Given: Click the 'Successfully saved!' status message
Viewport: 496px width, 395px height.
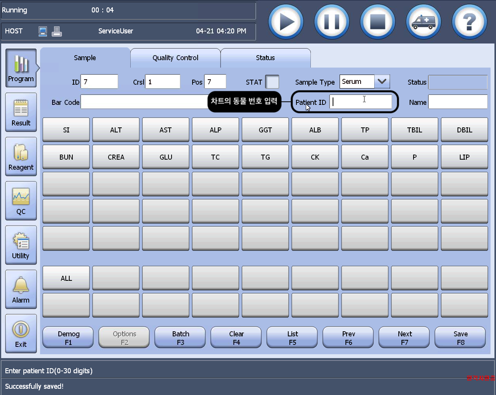Looking at the screenshot, I should pyautogui.click(x=34, y=386).
